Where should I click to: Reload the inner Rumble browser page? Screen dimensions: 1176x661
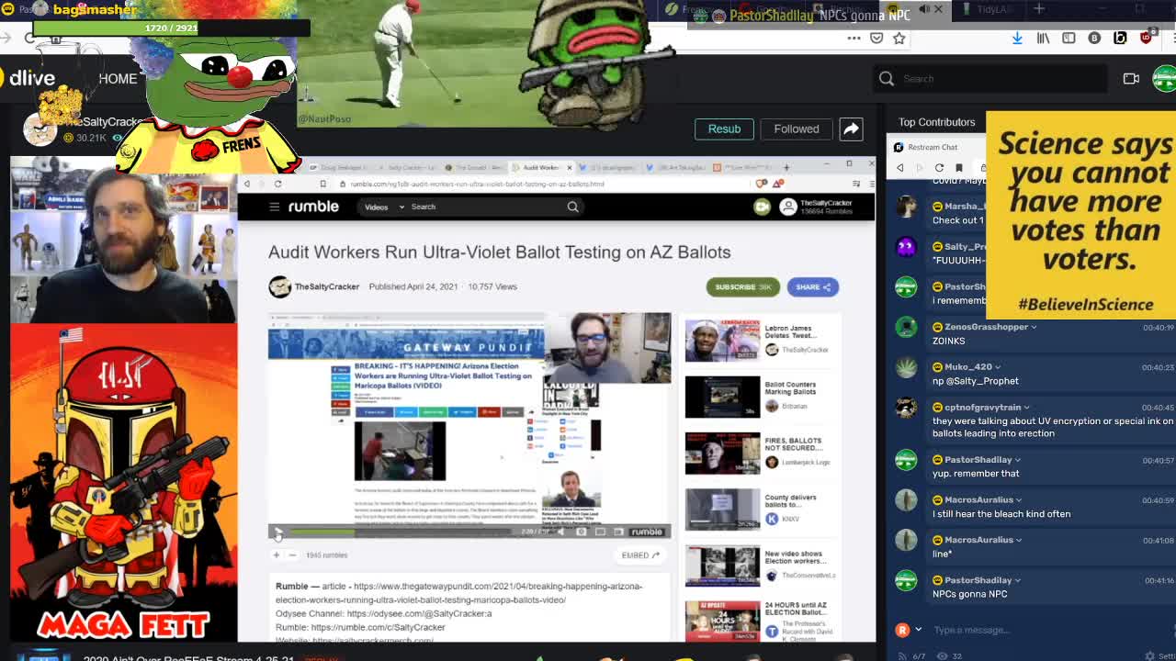tap(277, 184)
